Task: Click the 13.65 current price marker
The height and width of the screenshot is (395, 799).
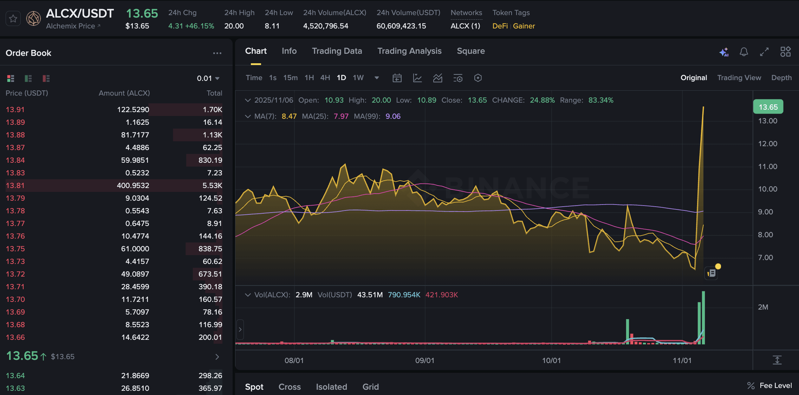Action: [x=768, y=107]
